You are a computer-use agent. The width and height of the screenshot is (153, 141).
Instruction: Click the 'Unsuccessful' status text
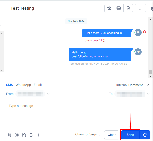pyautogui.click(x=93, y=41)
